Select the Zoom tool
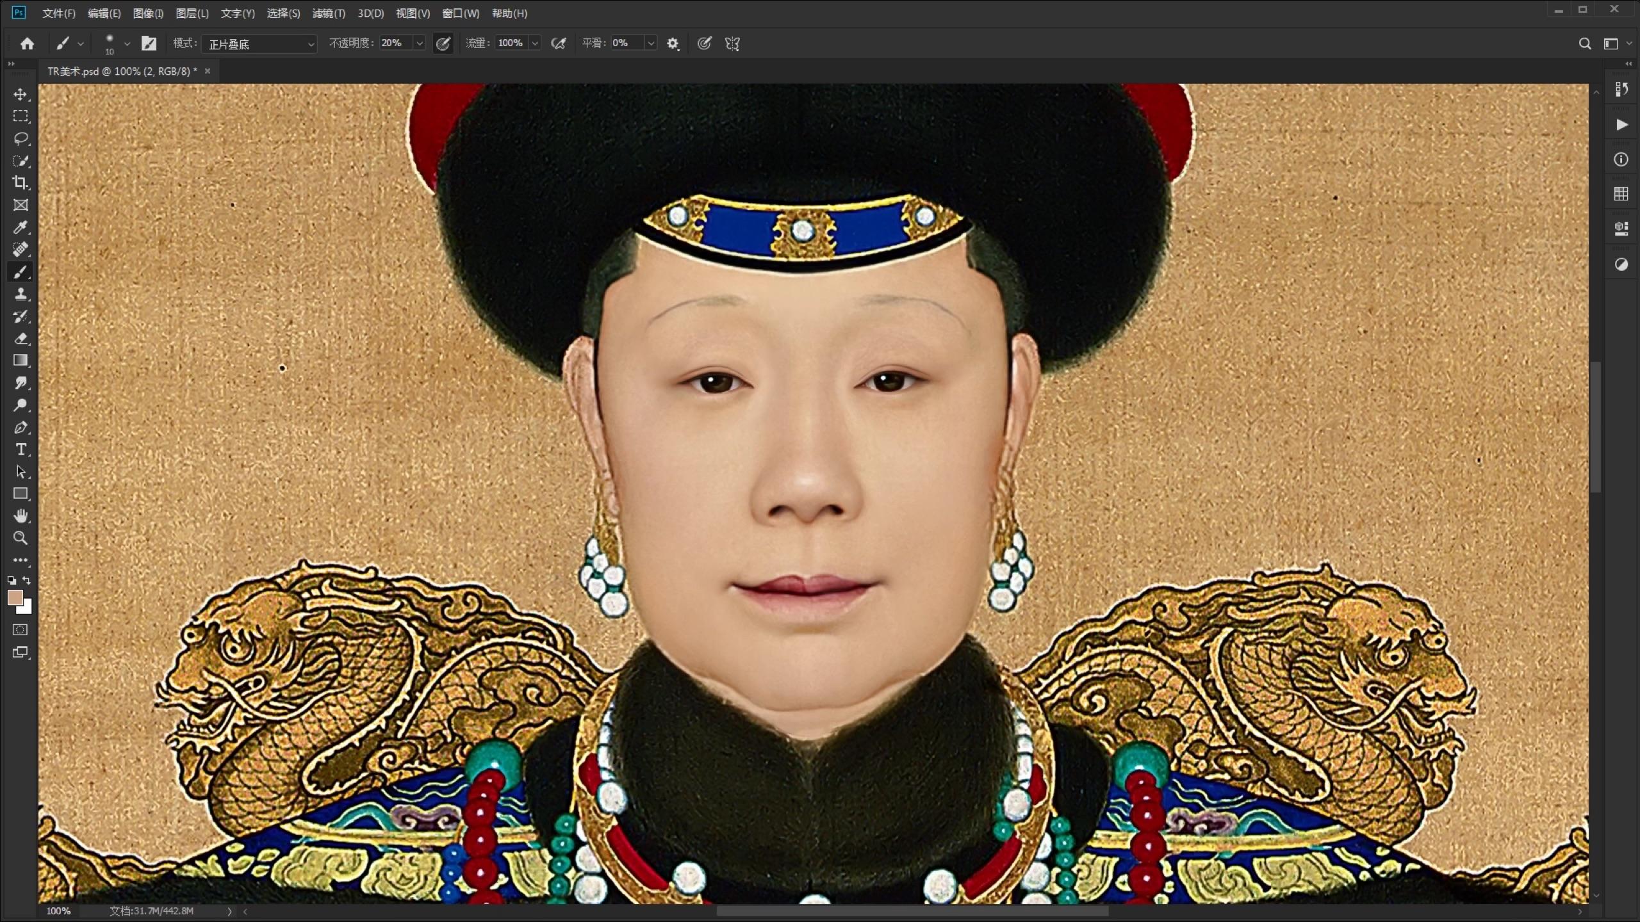The height and width of the screenshot is (922, 1640). point(20,538)
